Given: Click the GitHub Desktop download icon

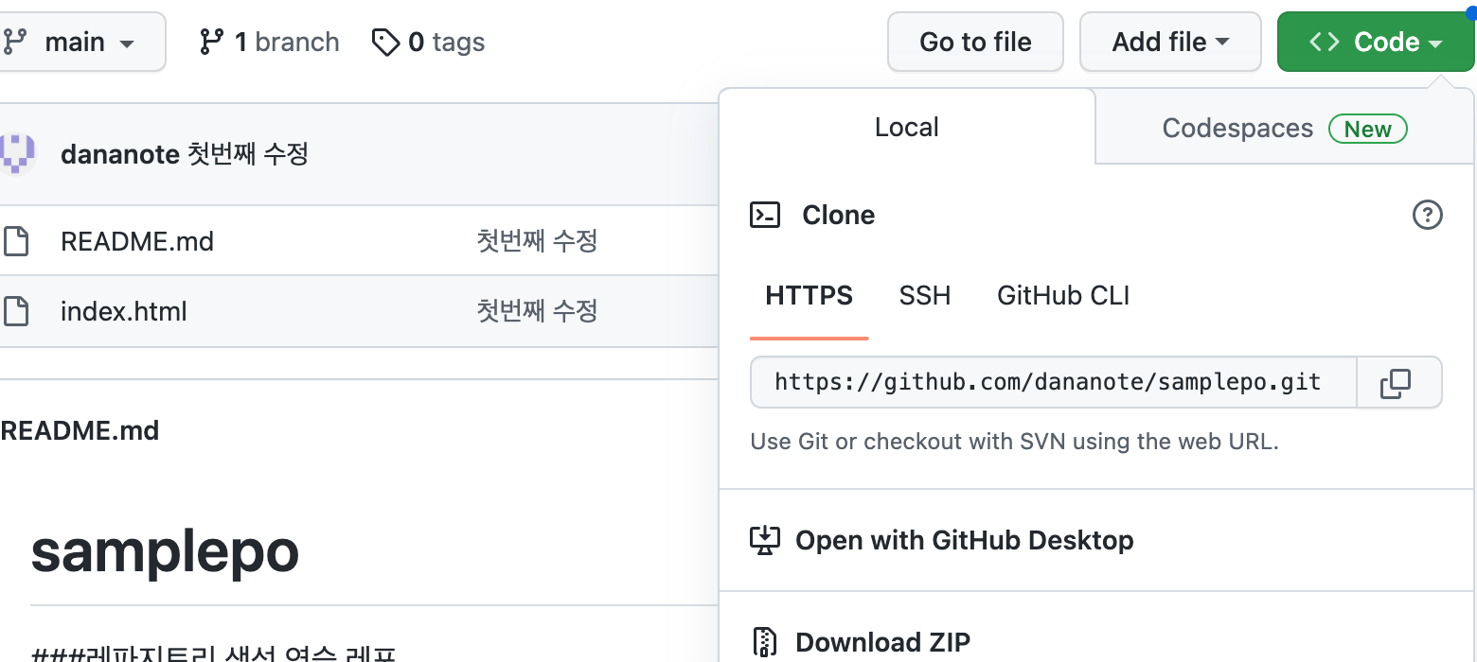Looking at the screenshot, I should 765,540.
